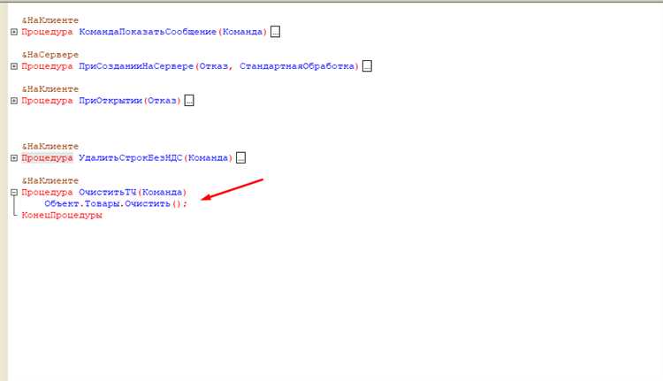
Task: Click the procedure name ОчиститьТЧ
Action: 107,193
